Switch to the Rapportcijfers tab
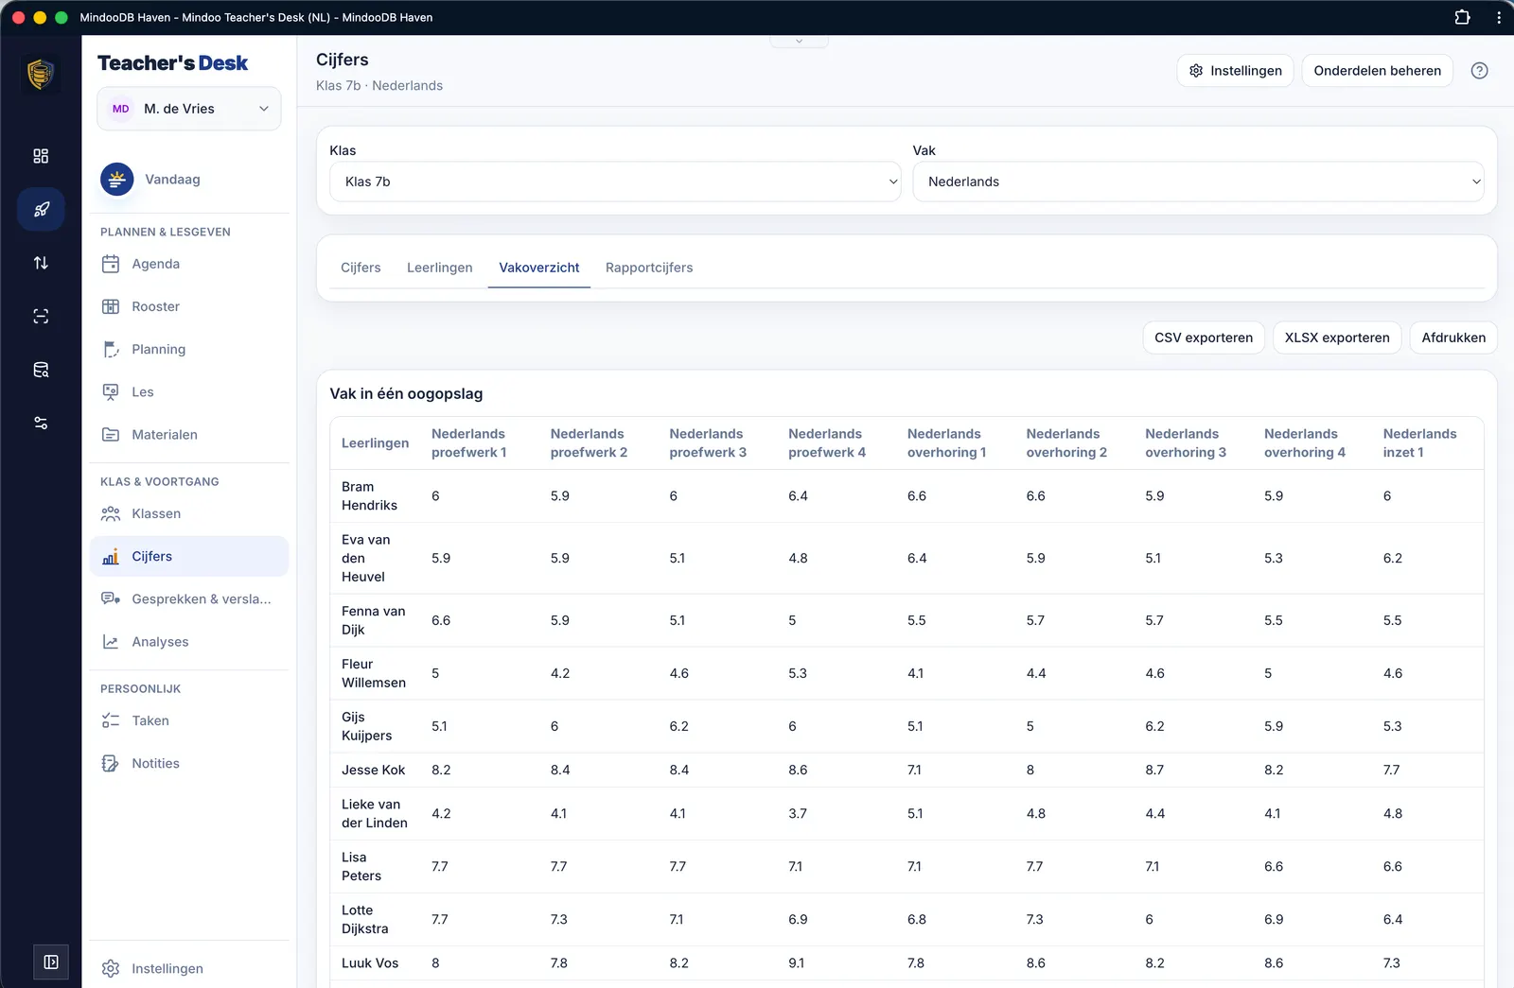 [x=649, y=268]
